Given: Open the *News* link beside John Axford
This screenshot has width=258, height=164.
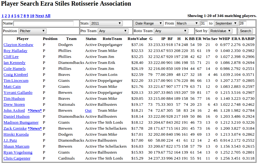Looking at the screenshot, I should (35, 110).
